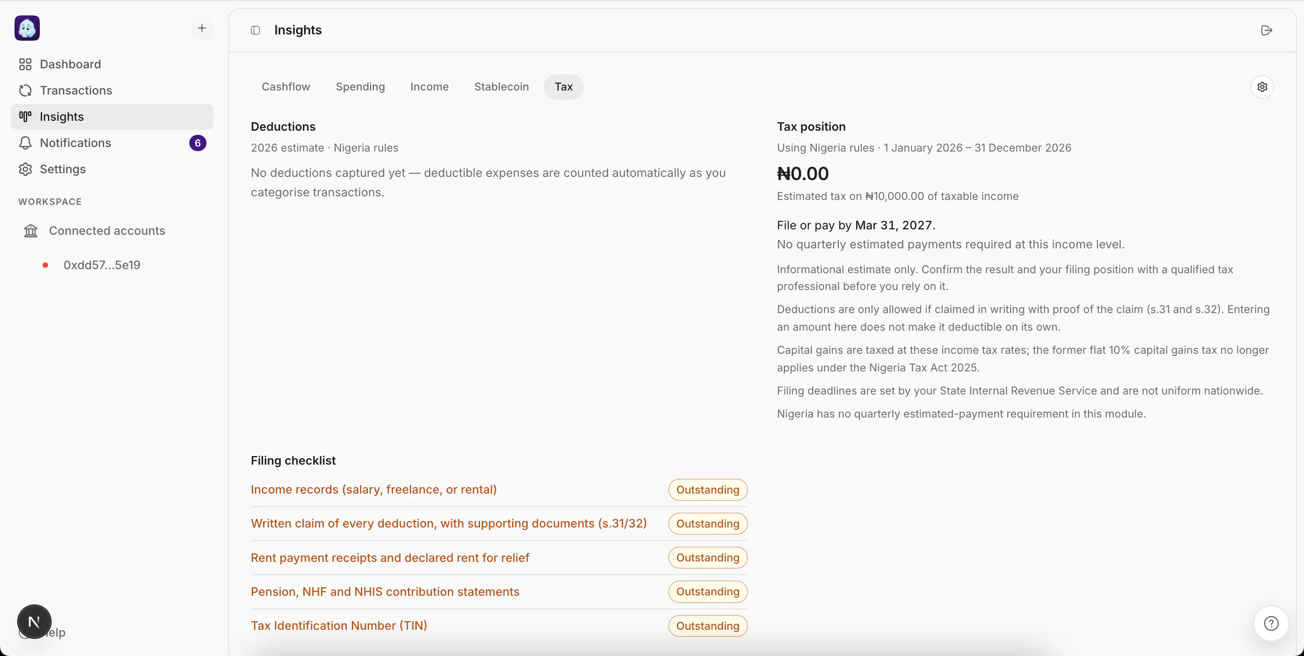Image resolution: width=1304 pixels, height=656 pixels.
Task: Click the bank icon by Connected accounts
Action: tap(31, 231)
